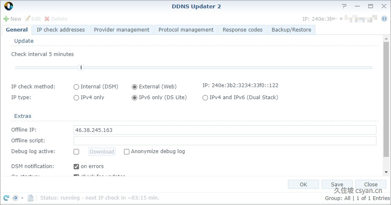Viewport: 391px width, 205px height.
Task: Click the scrollbar up arrow
Action: (386, 39)
